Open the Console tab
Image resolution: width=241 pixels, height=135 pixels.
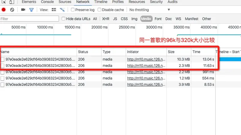click(x=47, y=2)
